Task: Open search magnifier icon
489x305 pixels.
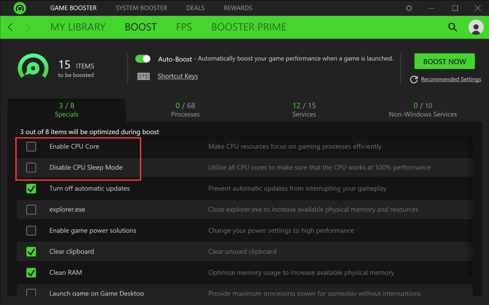Action: (453, 27)
